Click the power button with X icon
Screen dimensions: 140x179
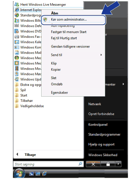(93, 164)
